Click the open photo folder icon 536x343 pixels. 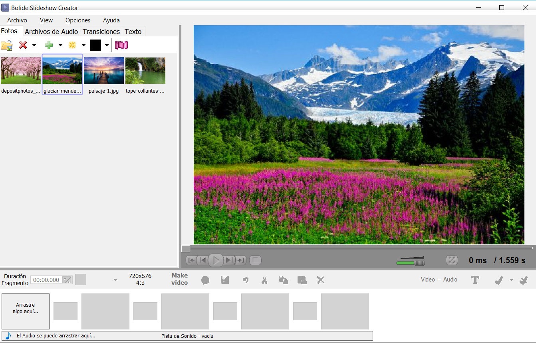pos(7,45)
